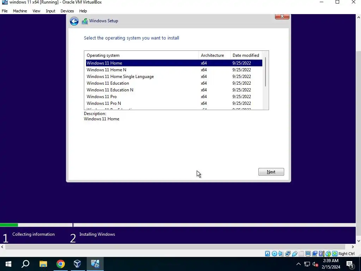Click the Date modified column header
The image size is (361, 271).
click(246, 55)
